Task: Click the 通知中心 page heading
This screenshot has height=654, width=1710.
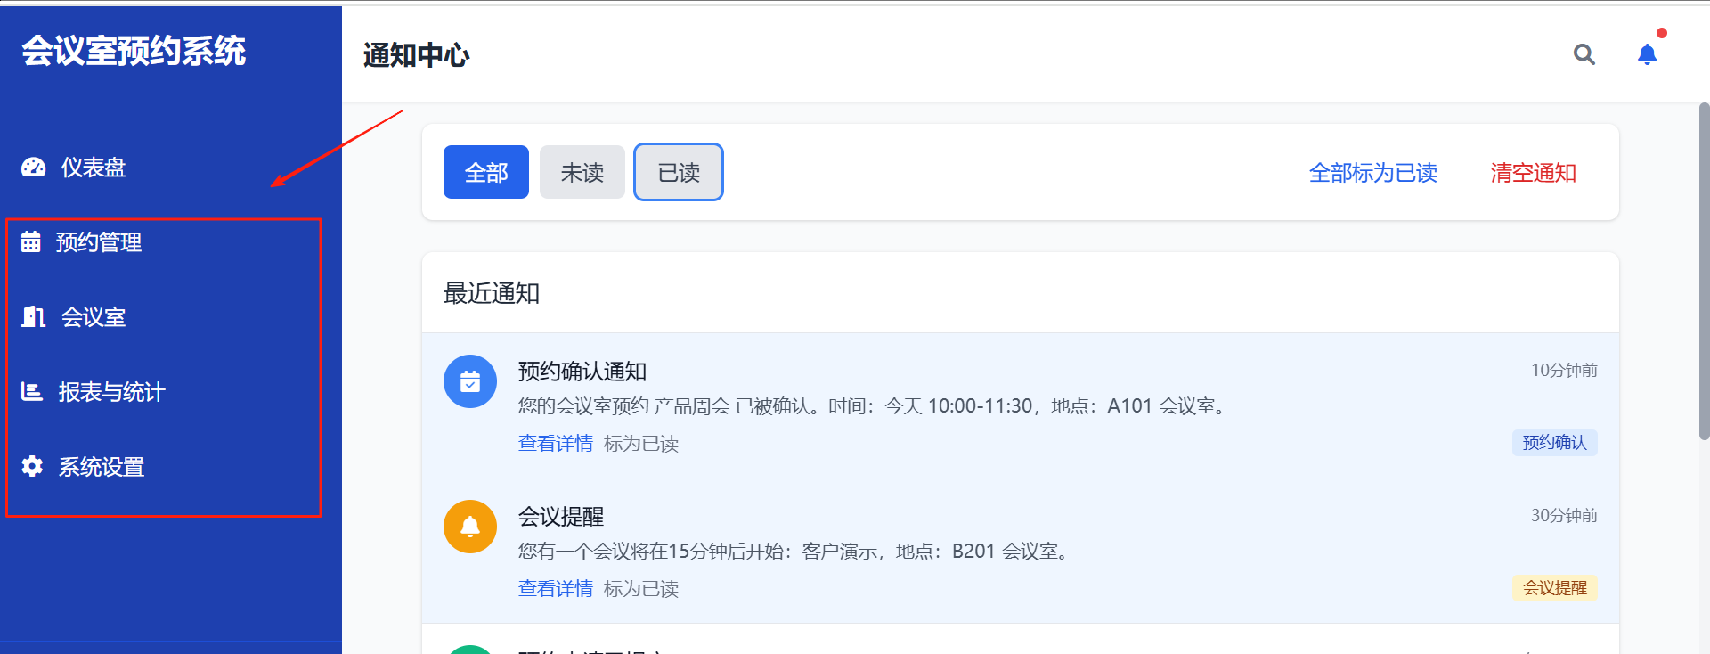Action: pos(416,55)
